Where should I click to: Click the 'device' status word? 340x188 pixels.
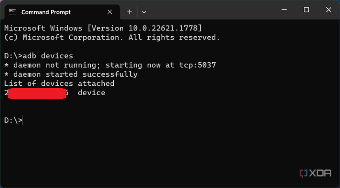click(91, 93)
